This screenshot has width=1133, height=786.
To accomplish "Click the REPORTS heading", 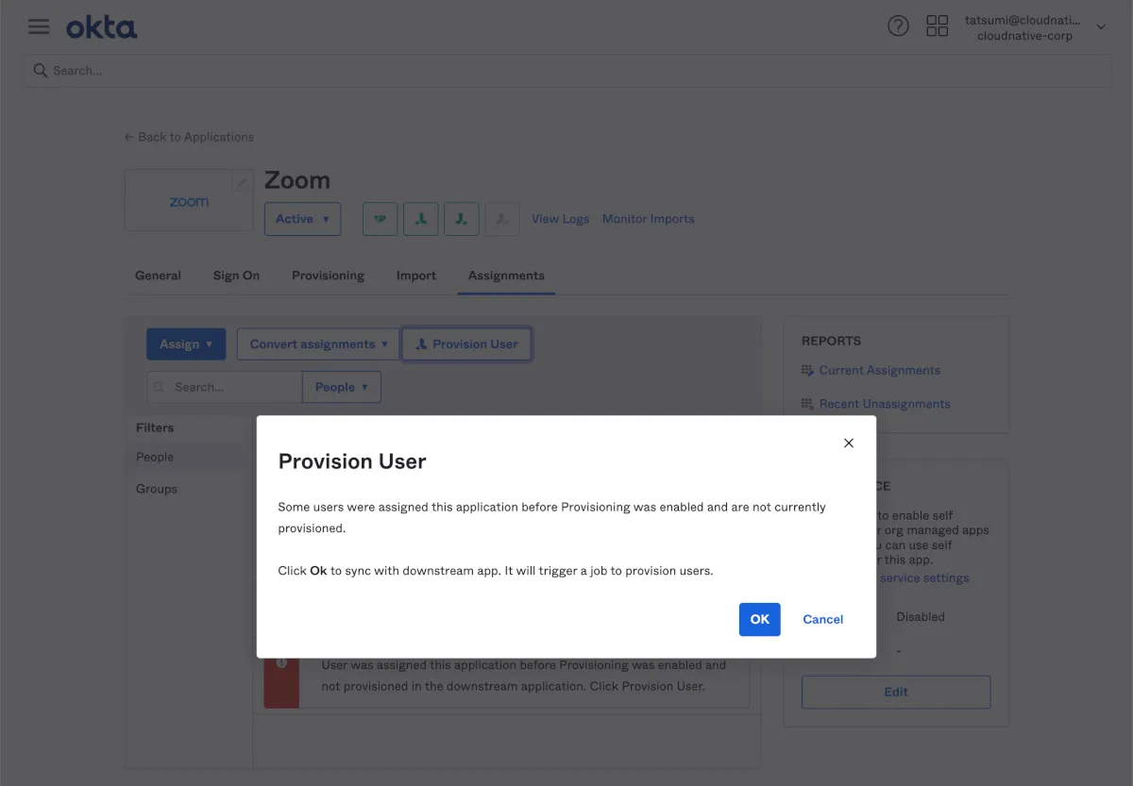I will click(831, 341).
